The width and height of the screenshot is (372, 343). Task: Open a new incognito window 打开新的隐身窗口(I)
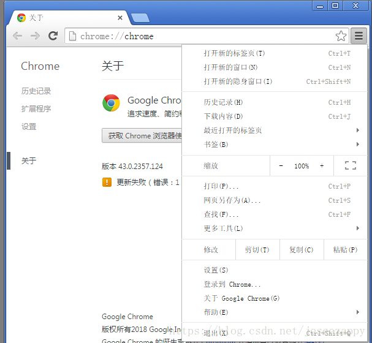click(275, 81)
